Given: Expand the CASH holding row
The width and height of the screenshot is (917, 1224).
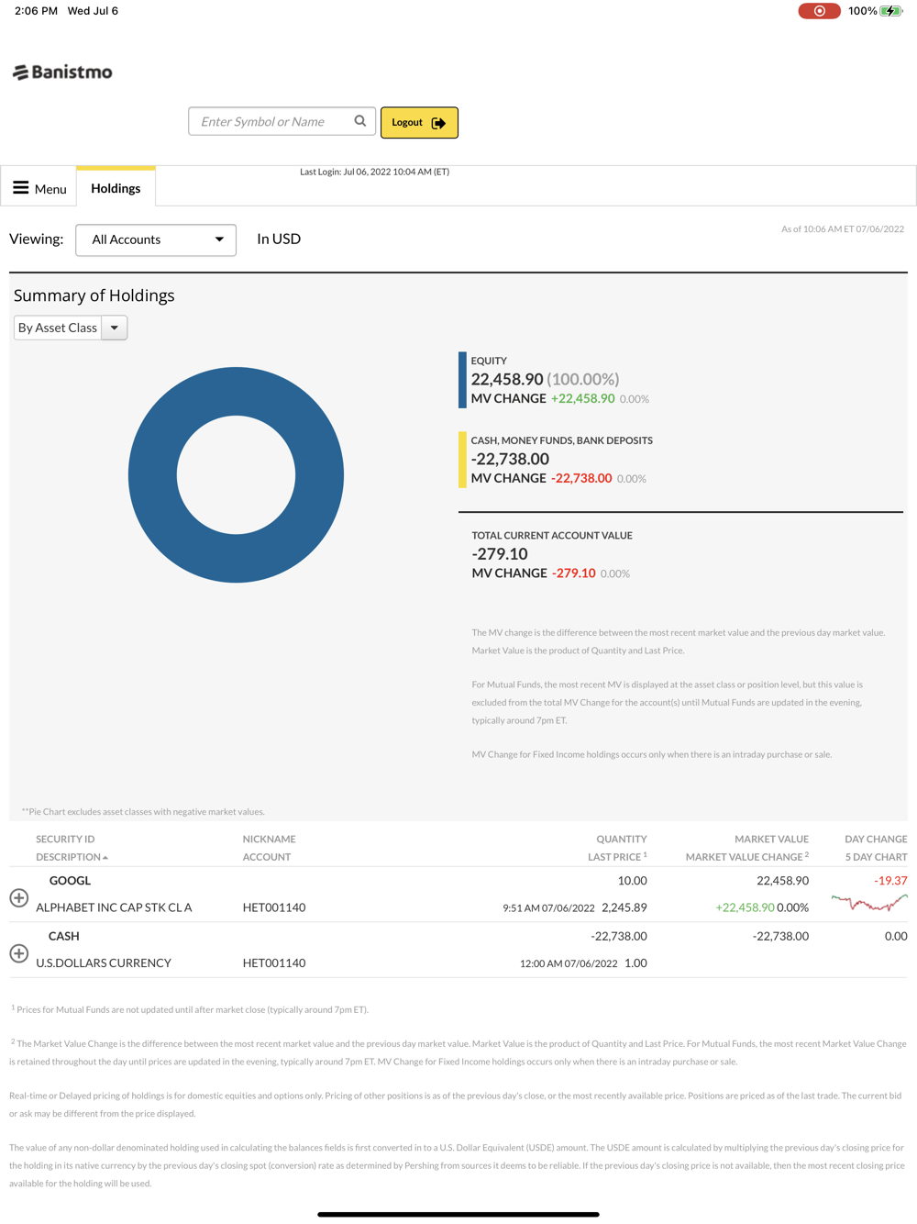Looking at the screenshot, I should point(18,953).
